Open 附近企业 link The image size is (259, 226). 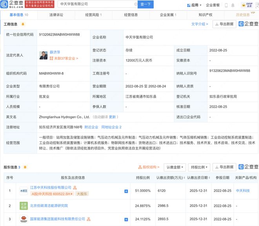pos(91,127)
